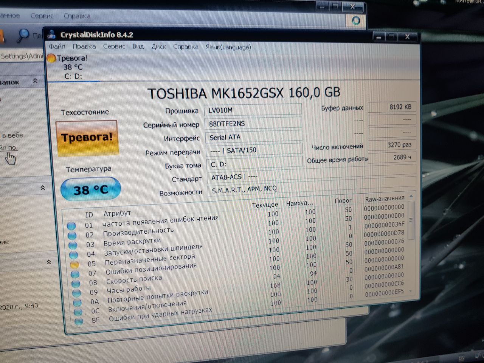The width and height of the screenshot is (484, 363).
Task: Click the power-on hours field 2689 ч
Action: (392, 157)
